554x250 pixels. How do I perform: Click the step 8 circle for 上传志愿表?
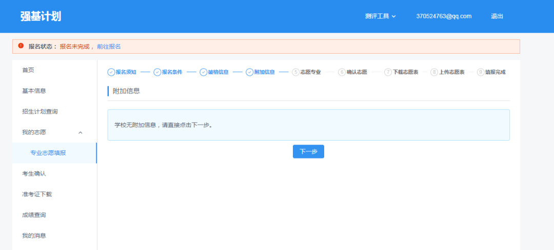[x=434, y=72]
